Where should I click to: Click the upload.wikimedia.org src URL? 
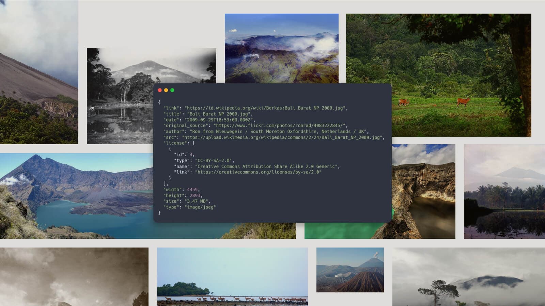pyautogui.click(x=282, y=137)
